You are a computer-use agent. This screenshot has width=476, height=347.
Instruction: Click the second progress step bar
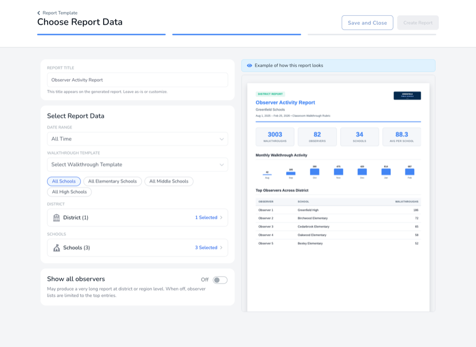coord(236,34)
